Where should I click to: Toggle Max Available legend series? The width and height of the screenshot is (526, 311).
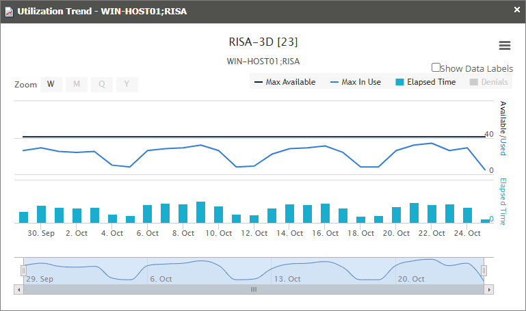point(285,82)
